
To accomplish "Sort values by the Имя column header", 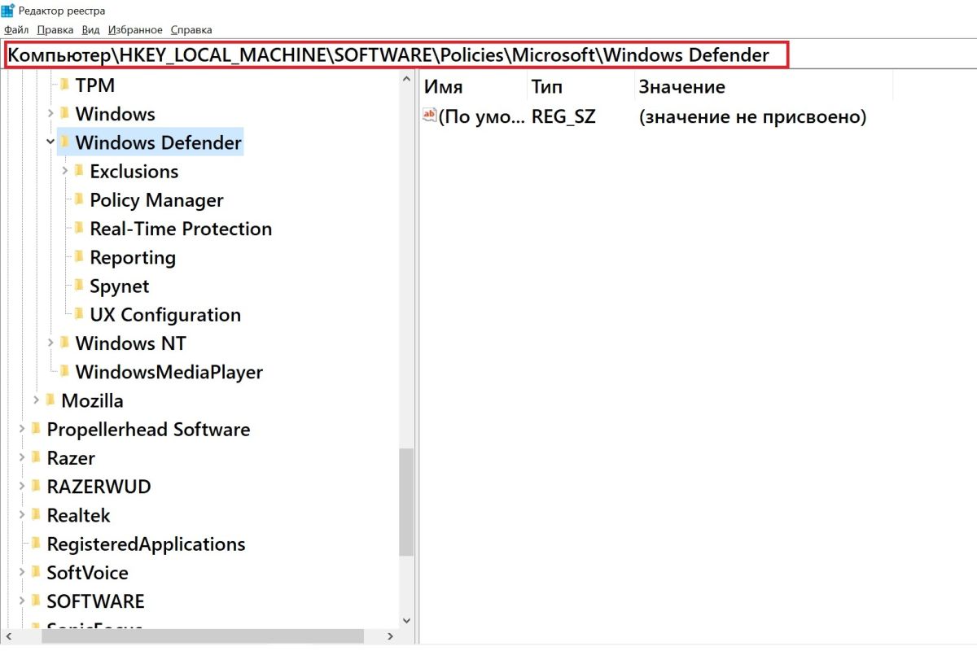I will tap(444, 86).
